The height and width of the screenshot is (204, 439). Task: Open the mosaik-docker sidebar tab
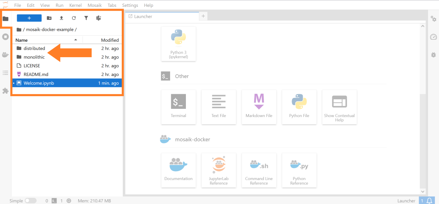(x=5, y=55)
